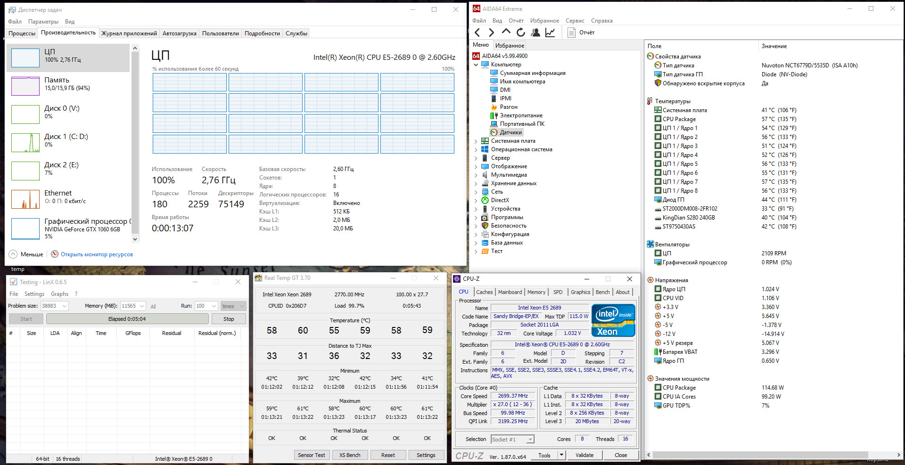Click the Task Manager sidebar scrollbar
The width and height of the screenshot is (905, 465).
135,143
